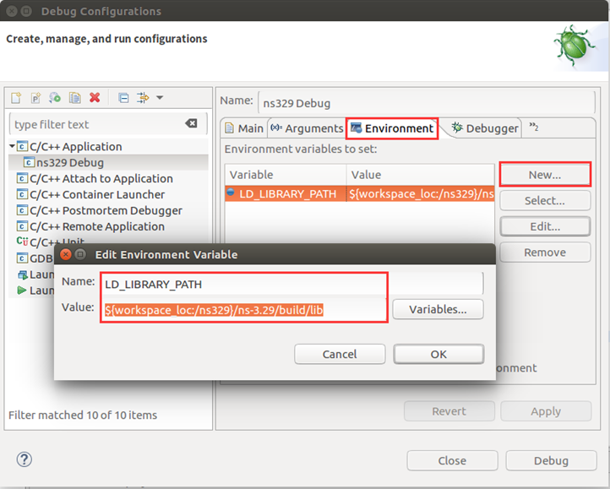Click the Variables... button
The height and width of the screenshot is (489, 610).
tap(438, 310)
